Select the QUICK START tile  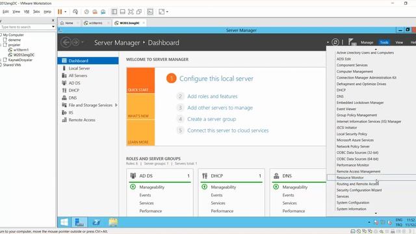point(140,81)
